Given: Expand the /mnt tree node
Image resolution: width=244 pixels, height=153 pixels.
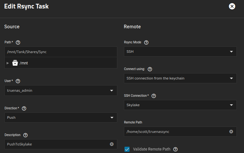Looking at the screenshot, I should [8, 63].
